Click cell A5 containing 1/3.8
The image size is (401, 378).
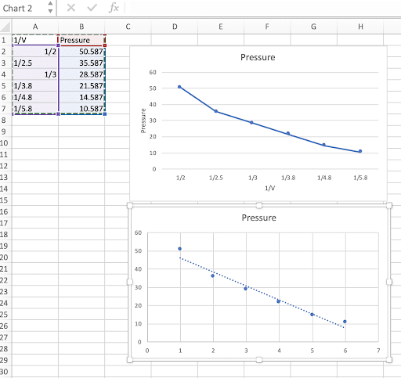point(35,86)
